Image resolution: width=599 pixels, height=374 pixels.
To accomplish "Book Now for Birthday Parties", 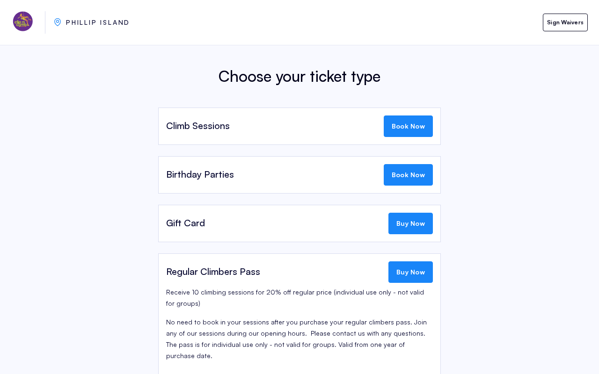I will (x=408, y=175).
